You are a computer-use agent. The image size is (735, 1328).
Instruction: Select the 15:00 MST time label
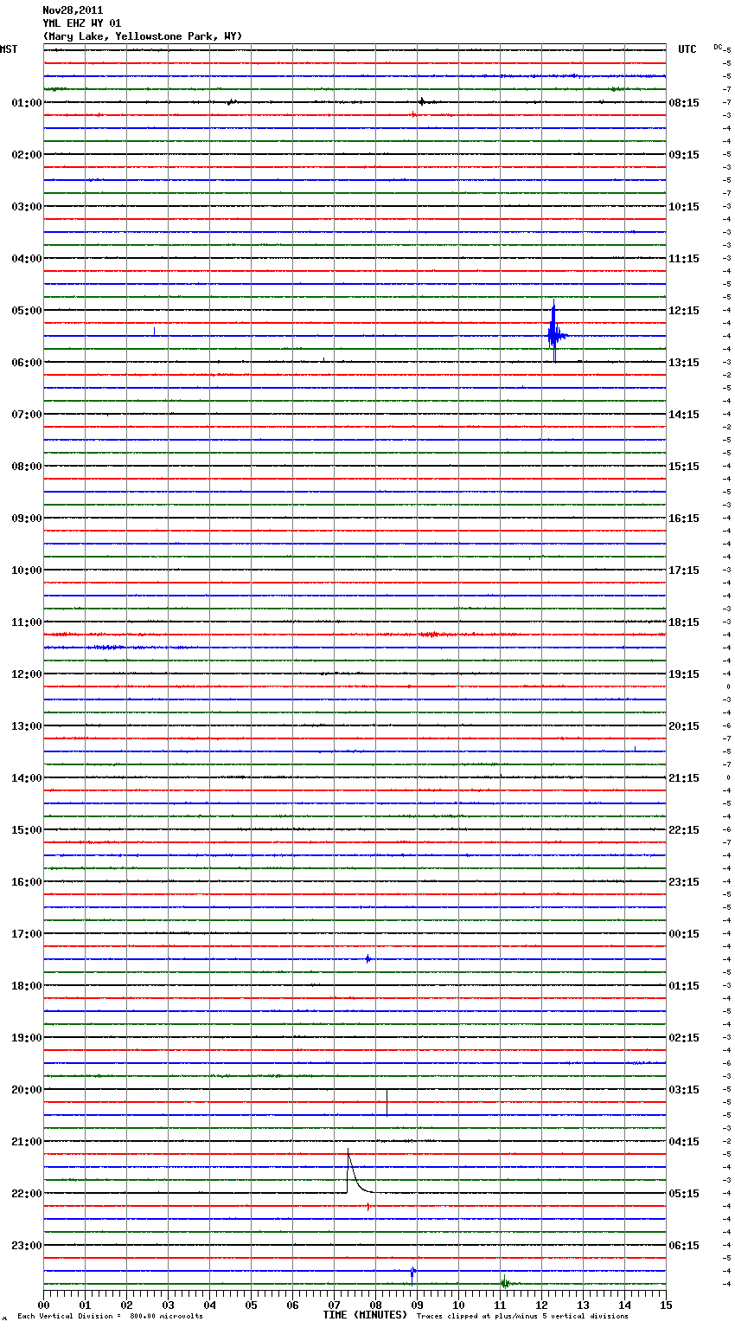pos(27,830)
